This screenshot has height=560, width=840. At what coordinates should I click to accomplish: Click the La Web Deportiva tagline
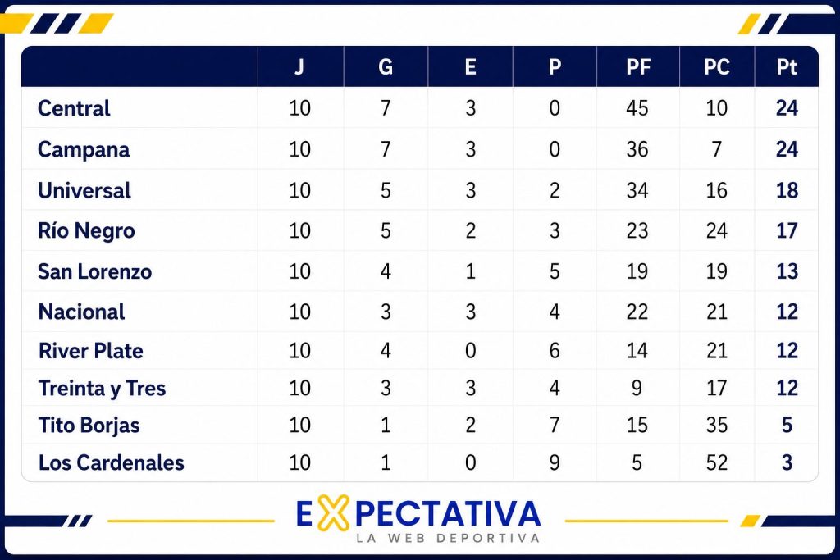(x=448, y=538)
